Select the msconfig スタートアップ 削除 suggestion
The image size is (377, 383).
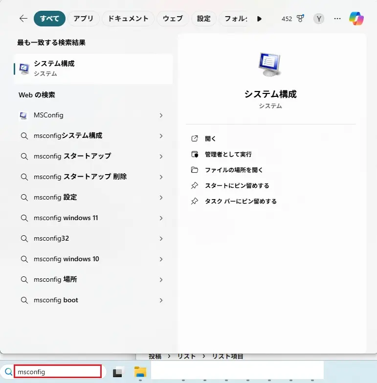[x=80, y=177]
